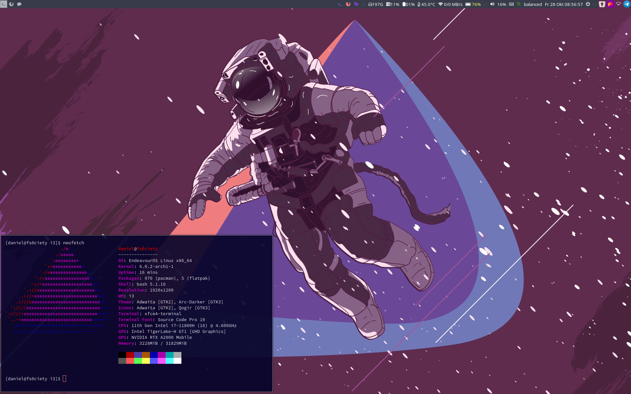The height and width of the screenshot is (394, 631).
Task: Open the WiFi network speed module
Action: 450,4
